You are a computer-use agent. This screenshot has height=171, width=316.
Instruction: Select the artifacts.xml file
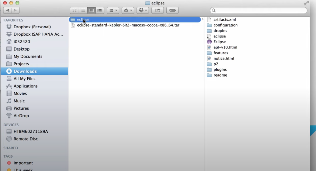[x=224, y=20]
